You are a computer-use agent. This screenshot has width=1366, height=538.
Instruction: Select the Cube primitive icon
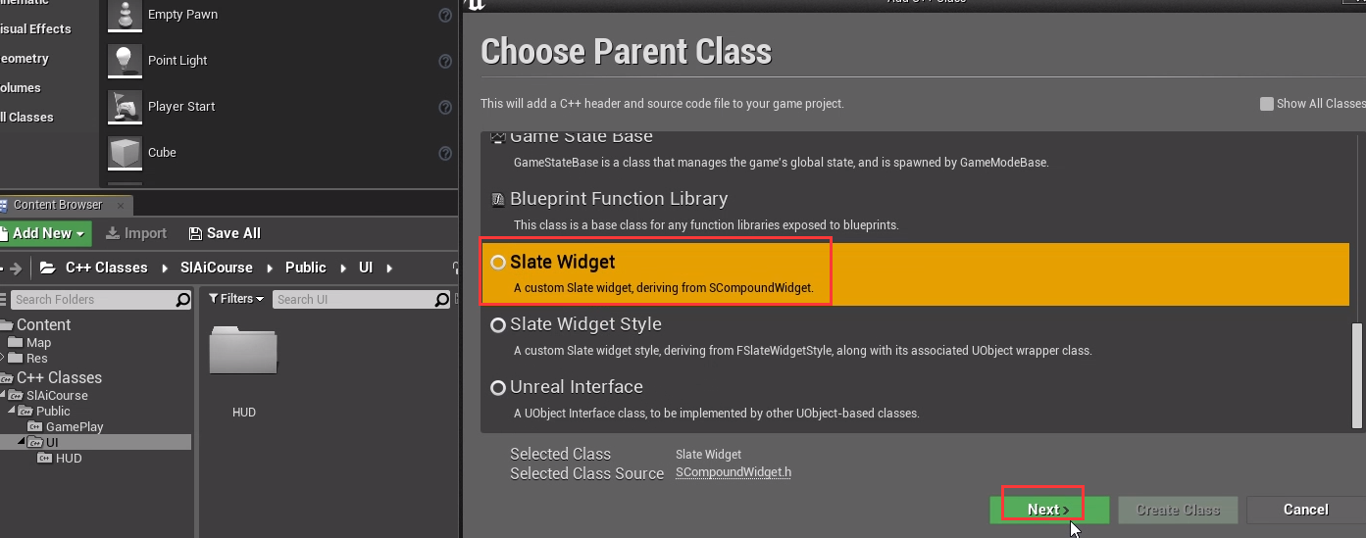[x=124, y=153]
